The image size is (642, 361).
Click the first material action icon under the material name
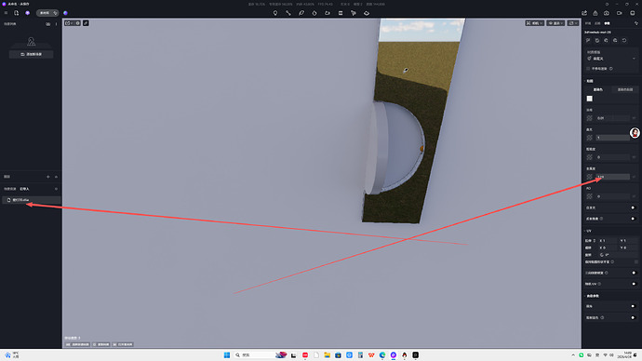pyautogui.click(x=588, y=41)
